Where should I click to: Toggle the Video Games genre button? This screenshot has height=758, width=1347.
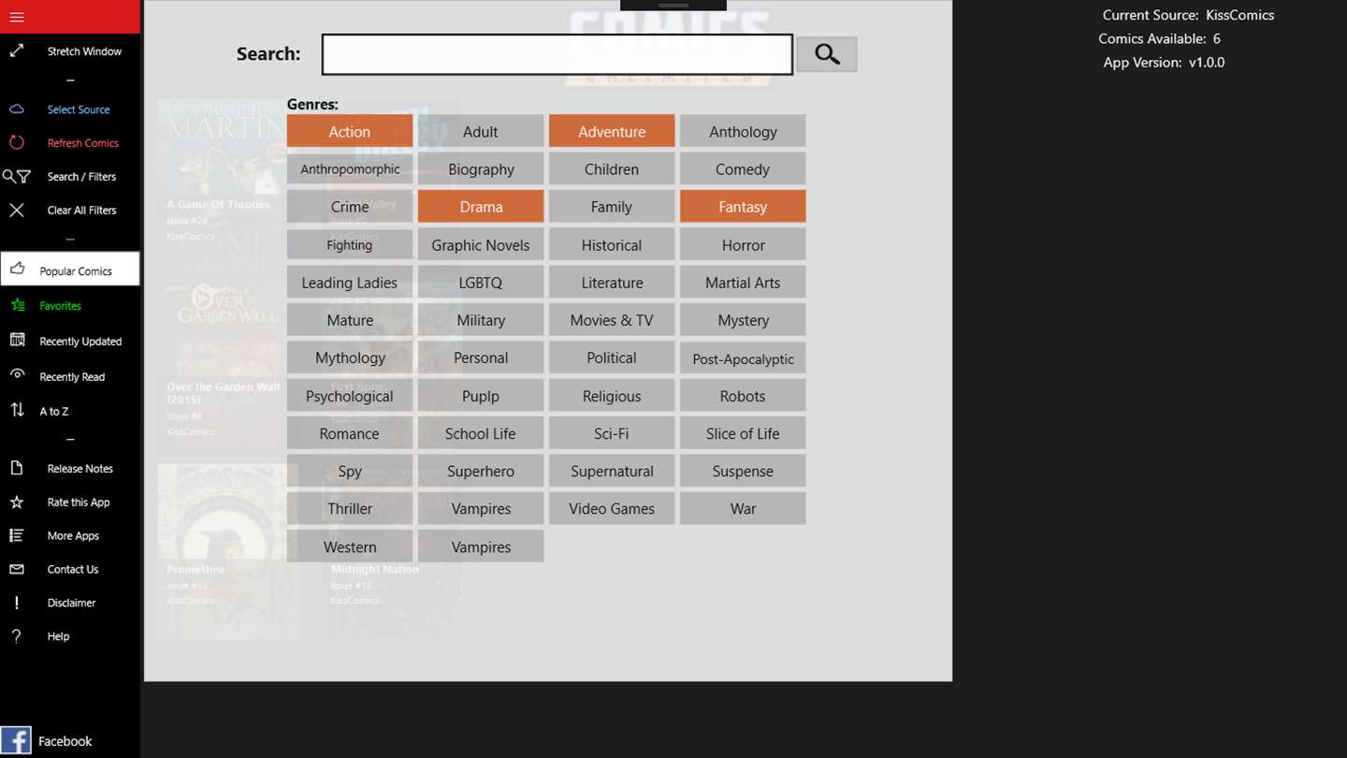point(612,508)
